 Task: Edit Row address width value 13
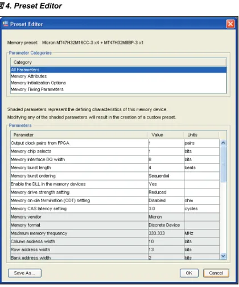click(166, 249)
